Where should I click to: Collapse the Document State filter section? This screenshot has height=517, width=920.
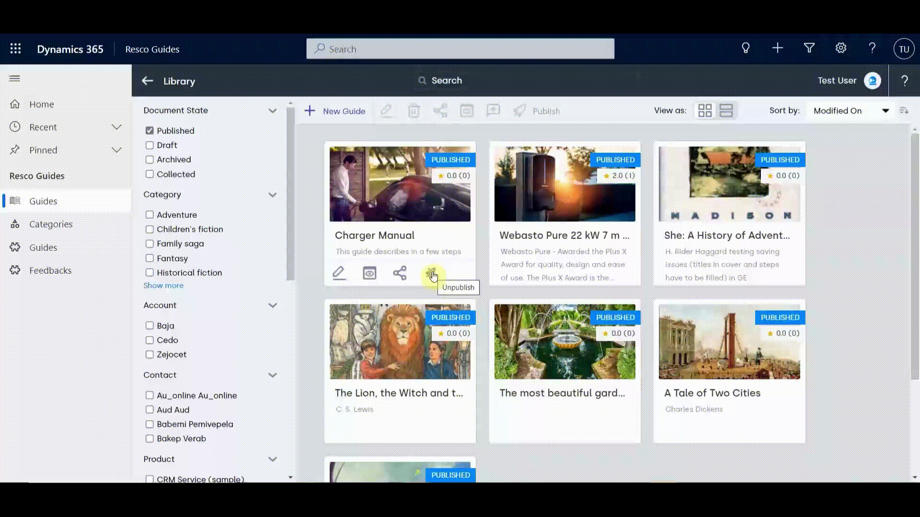(272, 111)
